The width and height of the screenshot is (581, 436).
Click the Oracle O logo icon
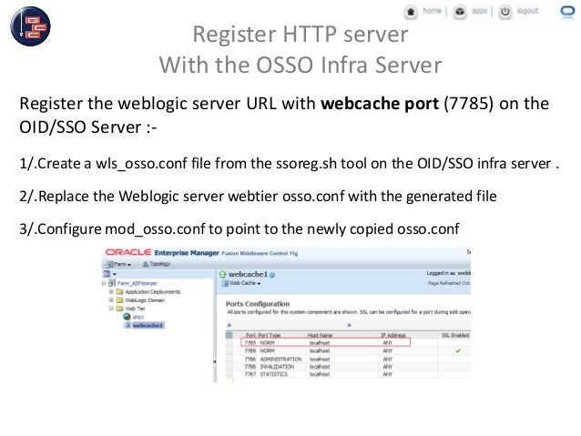tap(567, 11)
